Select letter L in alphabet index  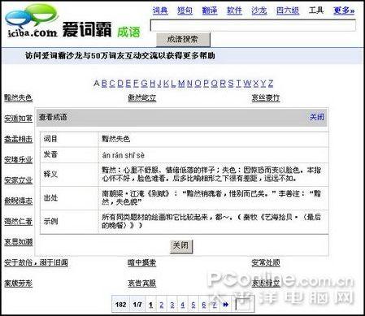pos(173,84)
